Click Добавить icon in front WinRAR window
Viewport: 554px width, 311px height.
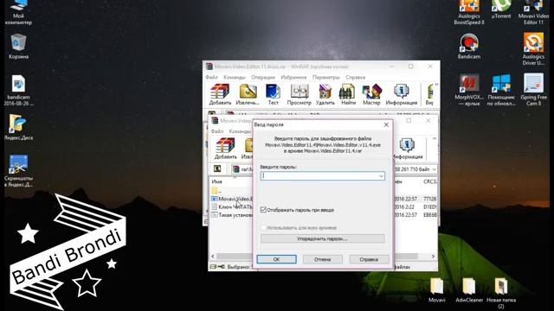point(225,148)
